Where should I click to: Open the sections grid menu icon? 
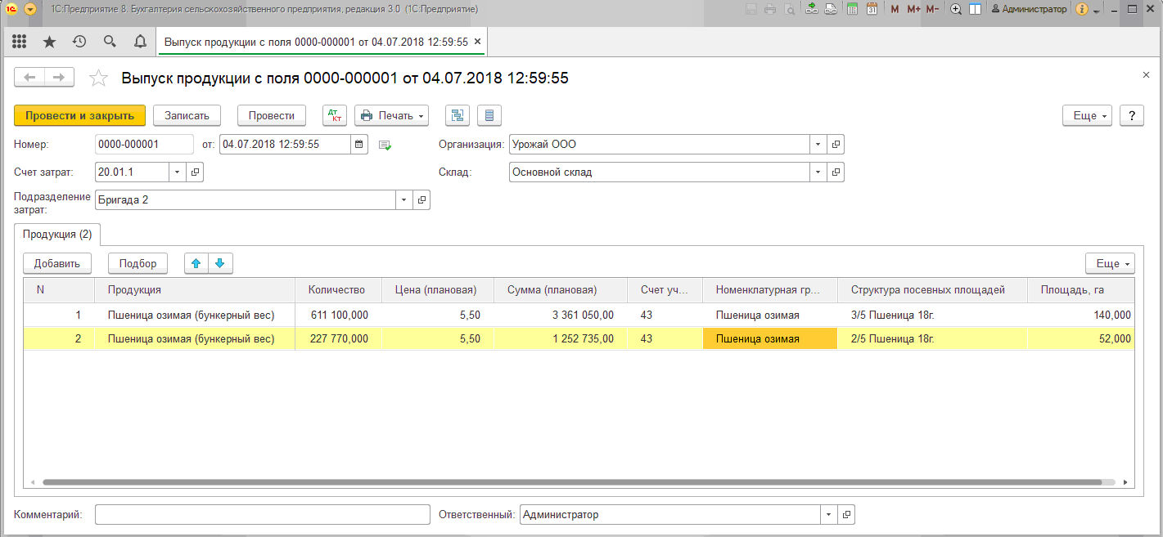(x=19, y=42)
